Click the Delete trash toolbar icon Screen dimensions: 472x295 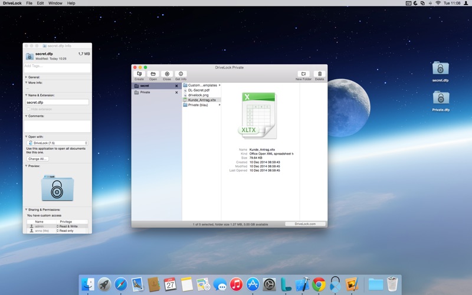pyautogui.click(x=320, y=74)
